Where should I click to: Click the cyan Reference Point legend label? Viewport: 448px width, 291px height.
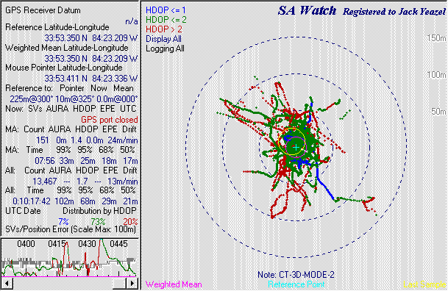296,284
